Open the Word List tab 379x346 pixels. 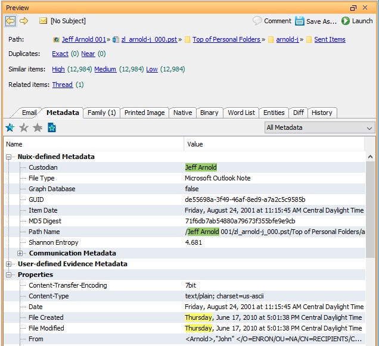click(241, 113)
